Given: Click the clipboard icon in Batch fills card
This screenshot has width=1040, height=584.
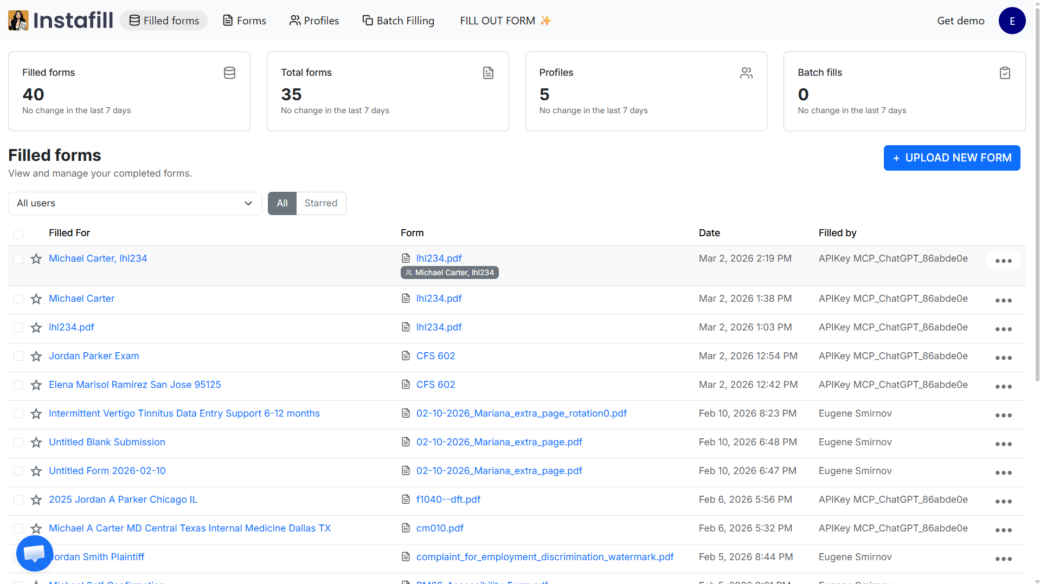Looking at the screenshot, I should pos(1005,73).
